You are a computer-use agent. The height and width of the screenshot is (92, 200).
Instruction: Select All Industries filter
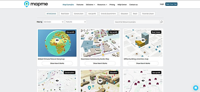coord(51,14)
